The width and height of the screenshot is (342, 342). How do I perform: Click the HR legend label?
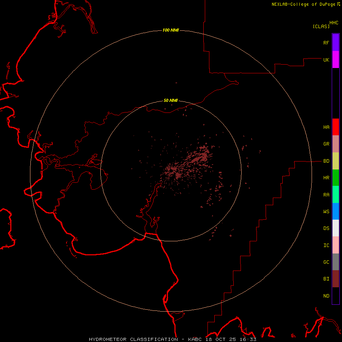click(326, 178)
